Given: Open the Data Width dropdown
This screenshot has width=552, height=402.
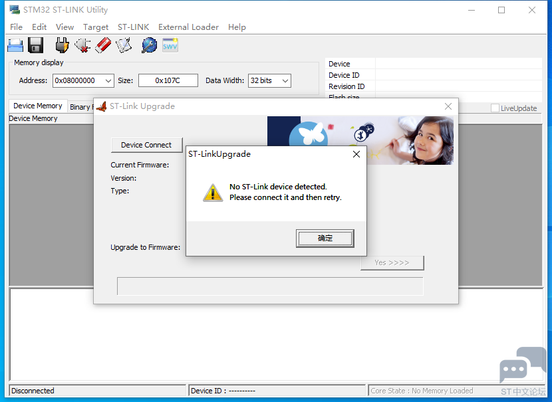Looking at the screenshot, I should point(269,80).
